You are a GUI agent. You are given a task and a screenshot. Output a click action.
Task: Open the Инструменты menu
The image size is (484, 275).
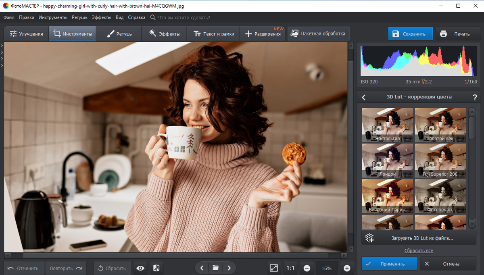(x=53, y=17)
